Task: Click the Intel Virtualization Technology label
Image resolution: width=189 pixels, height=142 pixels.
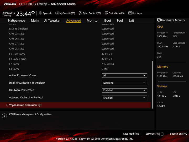Action: (x=27, y=83)
